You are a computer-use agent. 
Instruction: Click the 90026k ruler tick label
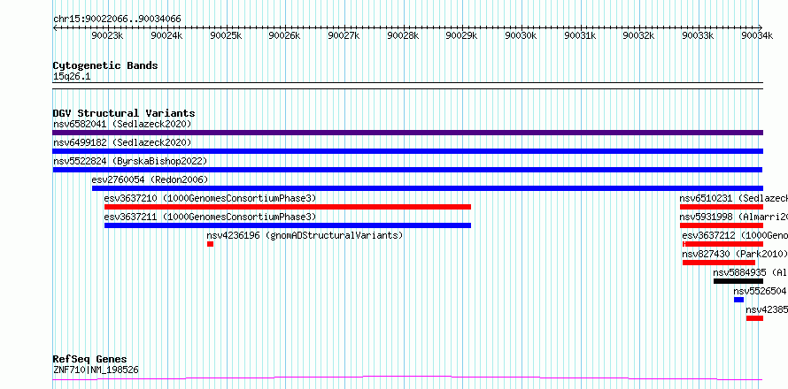284,35
